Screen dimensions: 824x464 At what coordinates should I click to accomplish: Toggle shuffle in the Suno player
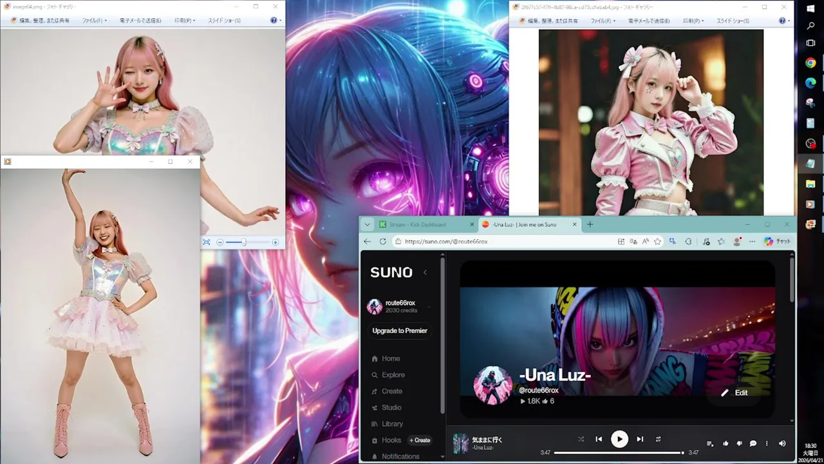coord(581,439)
